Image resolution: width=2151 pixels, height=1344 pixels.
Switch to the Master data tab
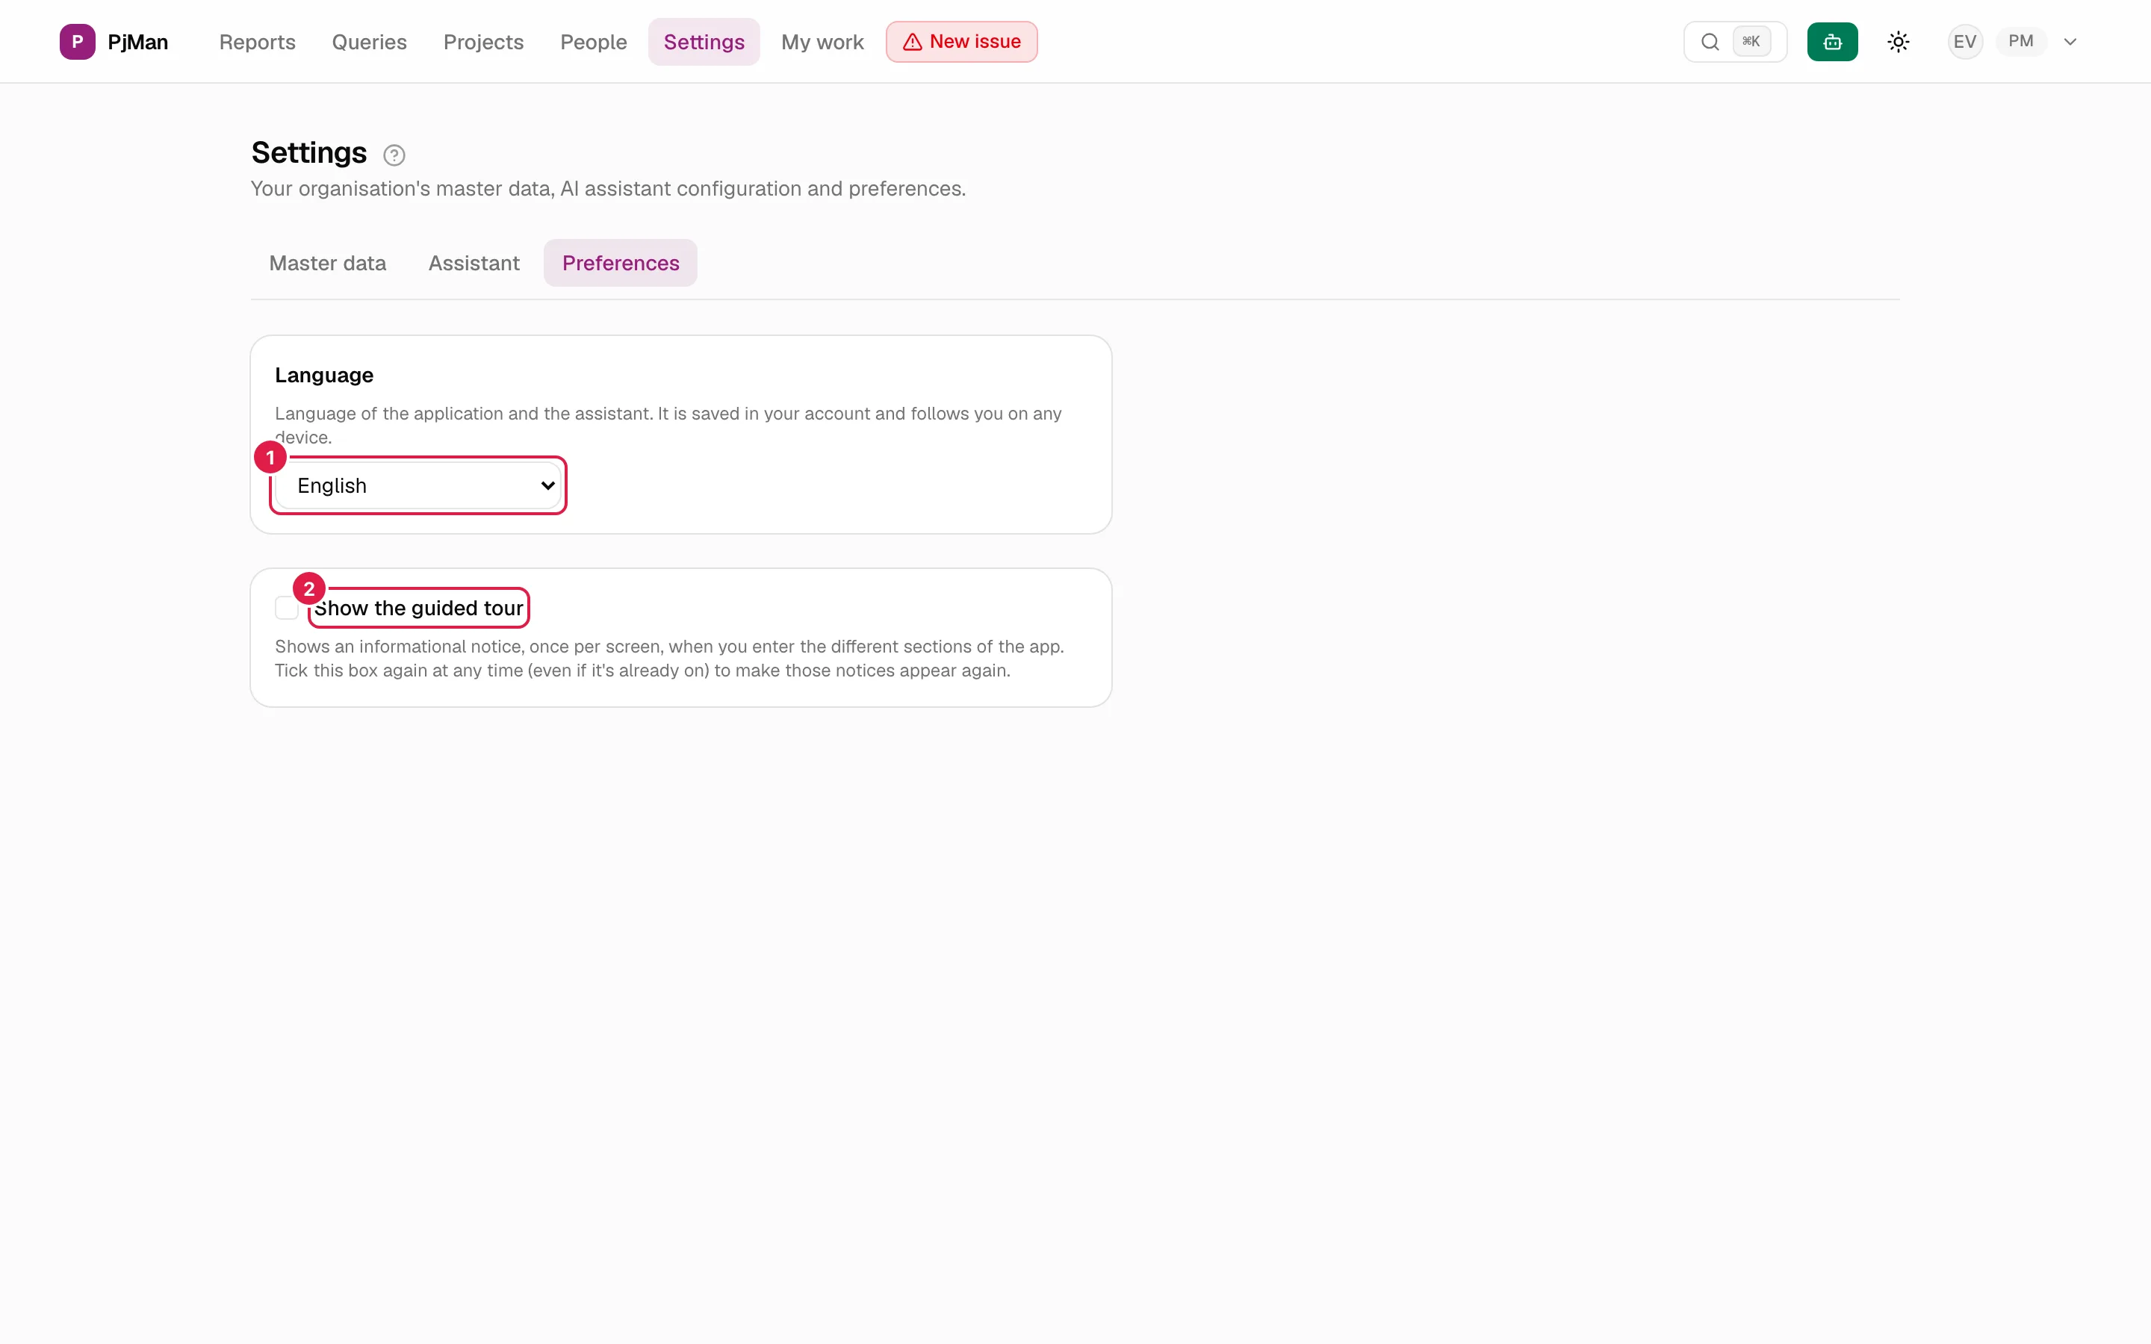pos(327,263)
